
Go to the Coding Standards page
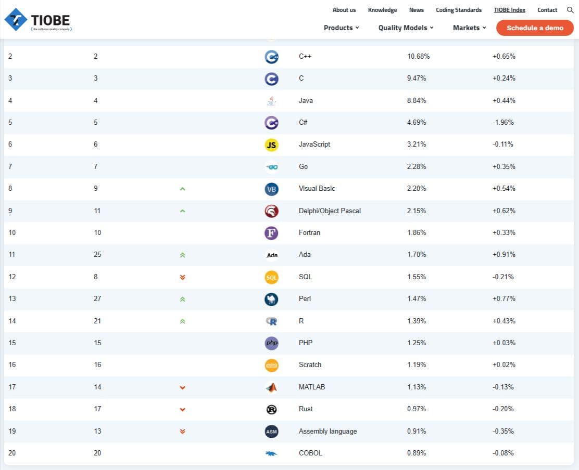[459, 10]
